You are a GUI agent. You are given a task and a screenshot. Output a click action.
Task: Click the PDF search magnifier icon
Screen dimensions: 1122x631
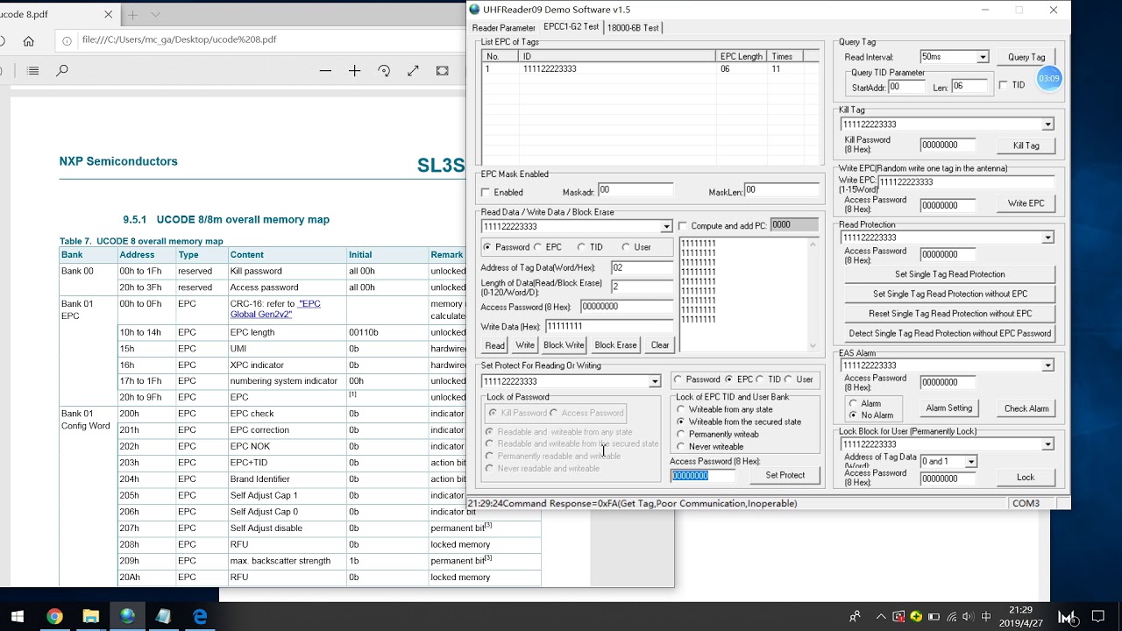tap(62, 71)
